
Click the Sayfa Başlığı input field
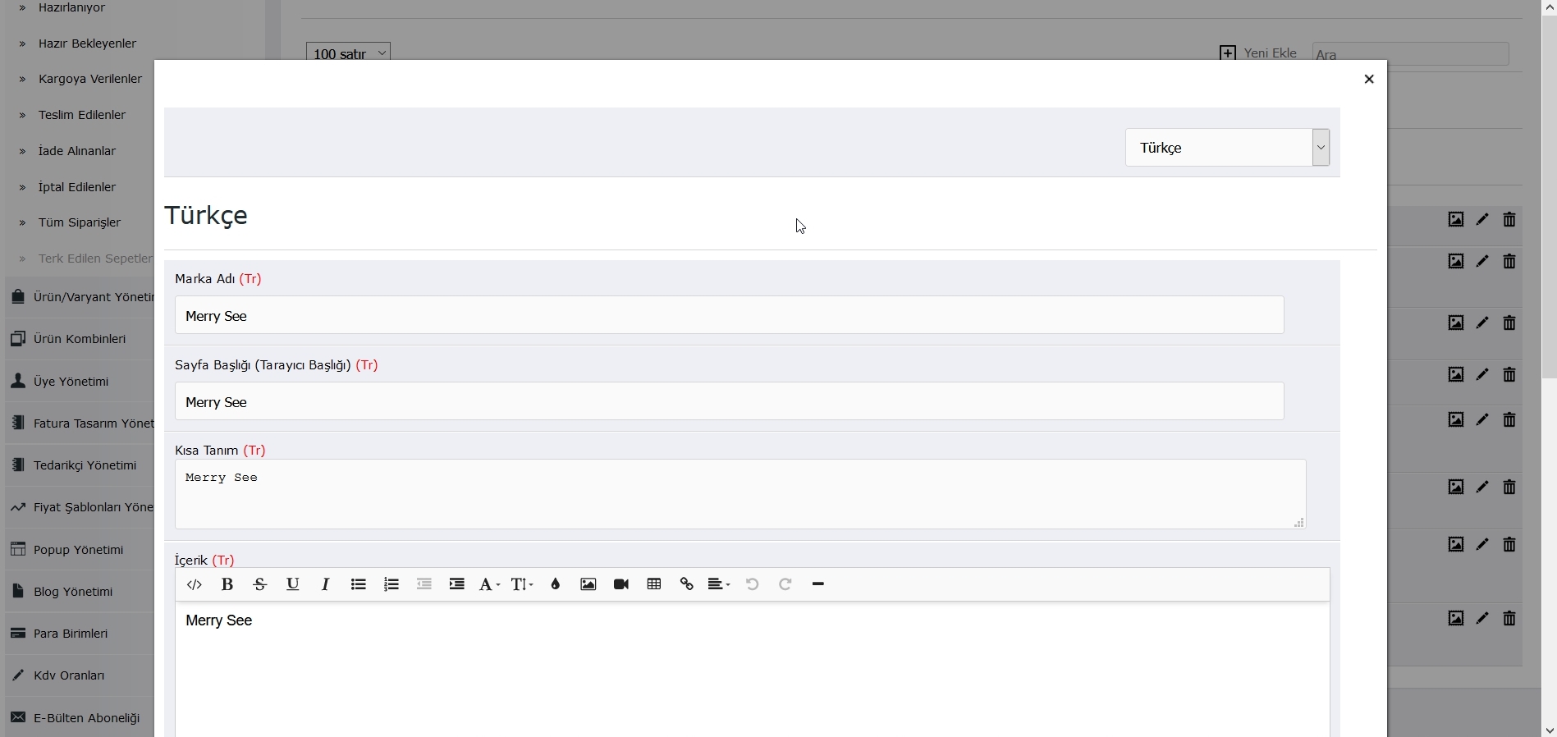pyautogui.click(x=730, y=401)
